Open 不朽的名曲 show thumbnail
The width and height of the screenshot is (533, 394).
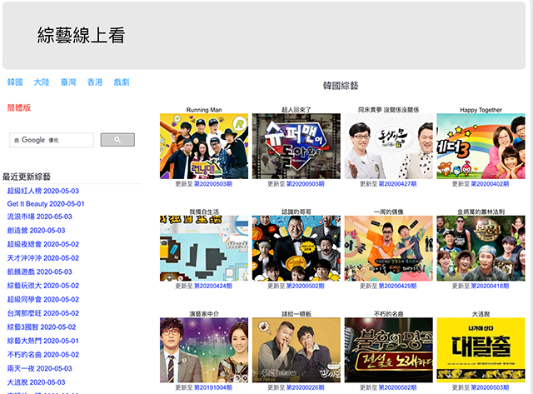click(389, 350)
